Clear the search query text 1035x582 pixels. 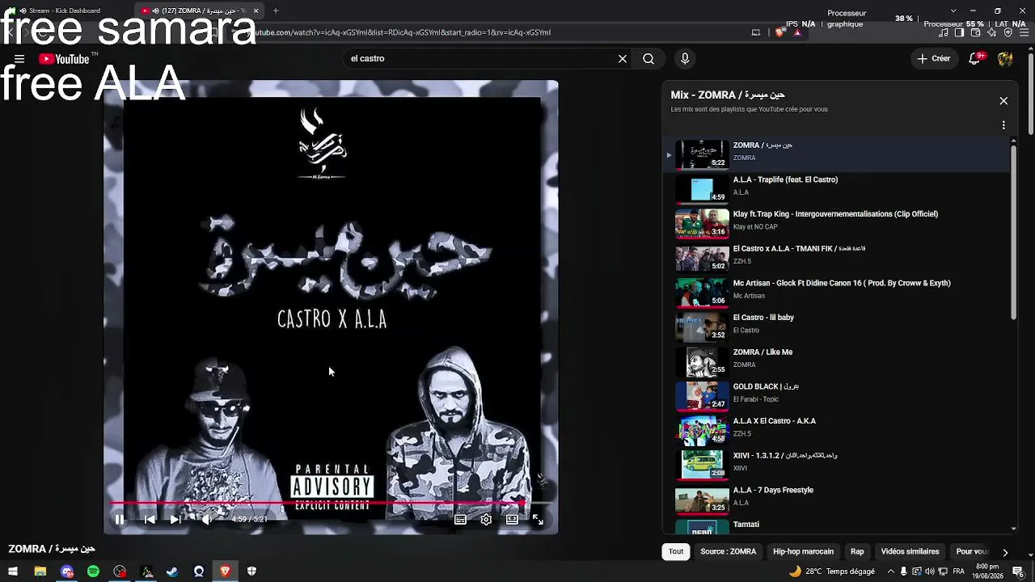tap(623, 58)
